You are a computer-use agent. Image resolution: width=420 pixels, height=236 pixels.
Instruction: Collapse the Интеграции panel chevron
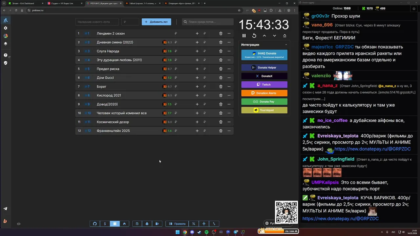pyautogui.click(x=286, y=45)
